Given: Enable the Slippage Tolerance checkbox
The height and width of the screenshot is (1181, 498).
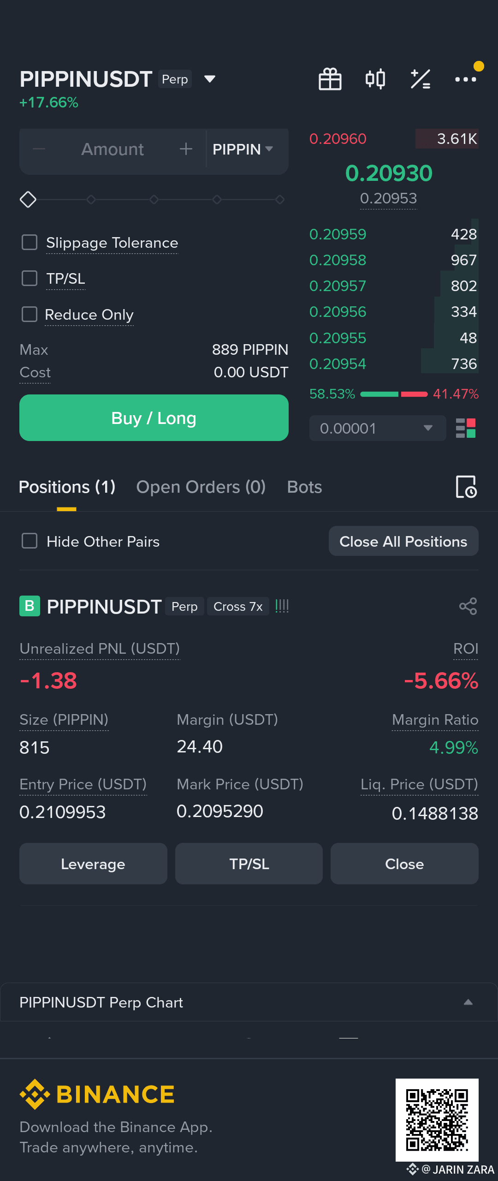Looking at the screenshot, I should pos(30,242).
